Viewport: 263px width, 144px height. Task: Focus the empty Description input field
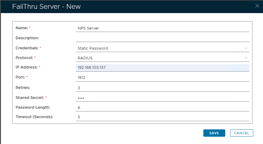pyautogui.click(x=162, y=38)
